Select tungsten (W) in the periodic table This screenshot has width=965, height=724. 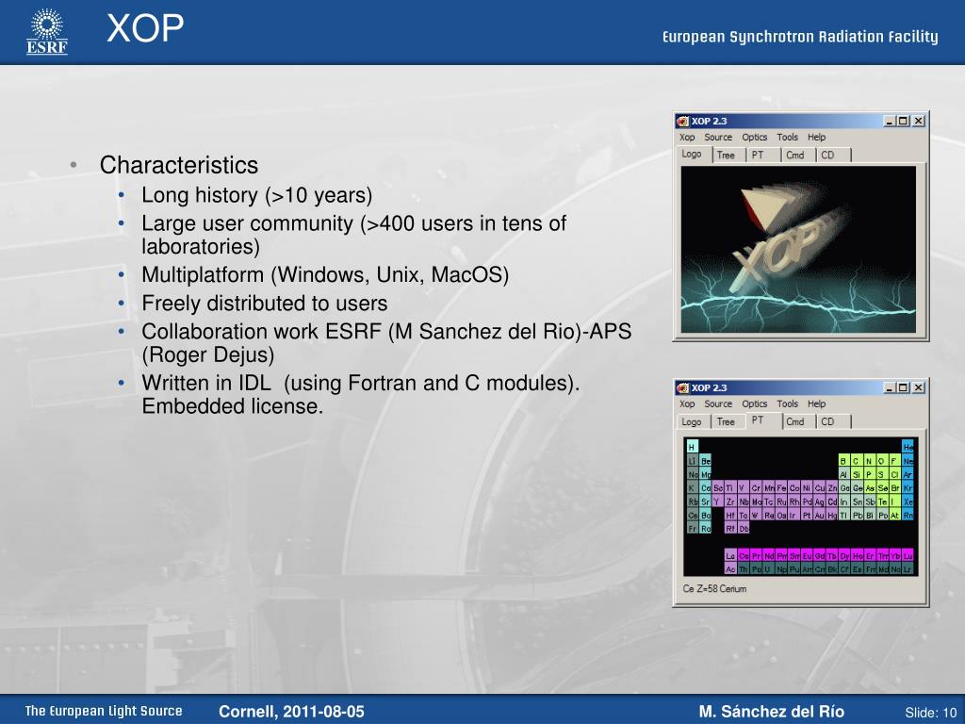756,514
